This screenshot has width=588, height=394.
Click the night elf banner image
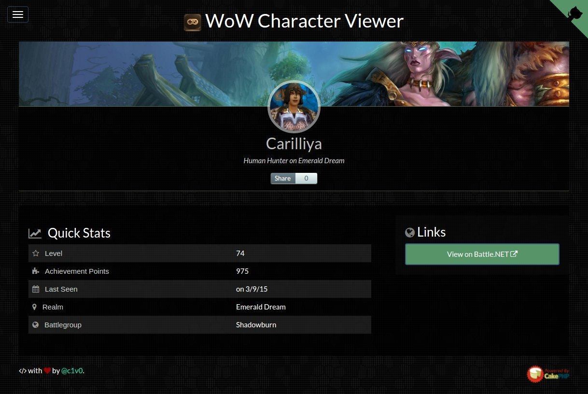pyautogui.click(x=294, y=74)
